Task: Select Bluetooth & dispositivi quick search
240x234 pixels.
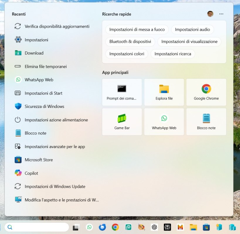Action: (x=130, y=42)
